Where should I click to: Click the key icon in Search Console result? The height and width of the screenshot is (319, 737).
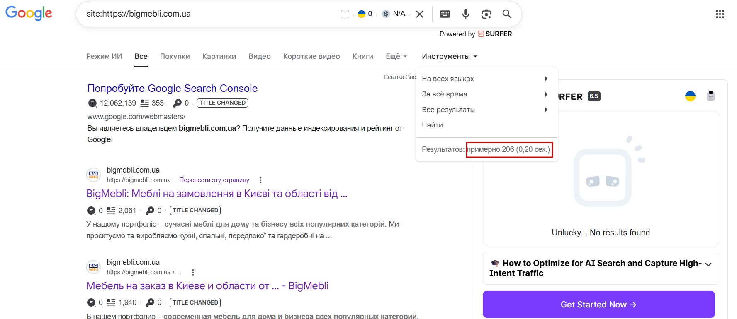point(178,103)
